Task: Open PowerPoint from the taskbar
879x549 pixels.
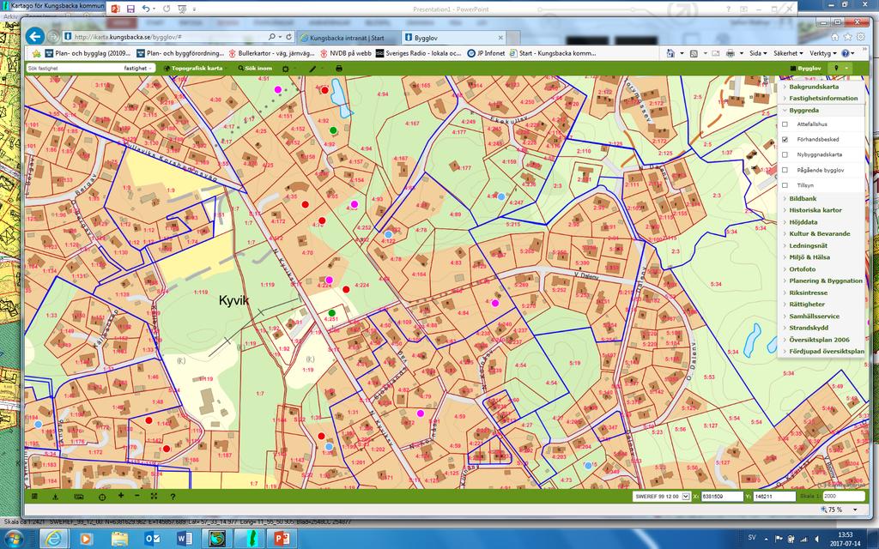Action: (282, 539)
